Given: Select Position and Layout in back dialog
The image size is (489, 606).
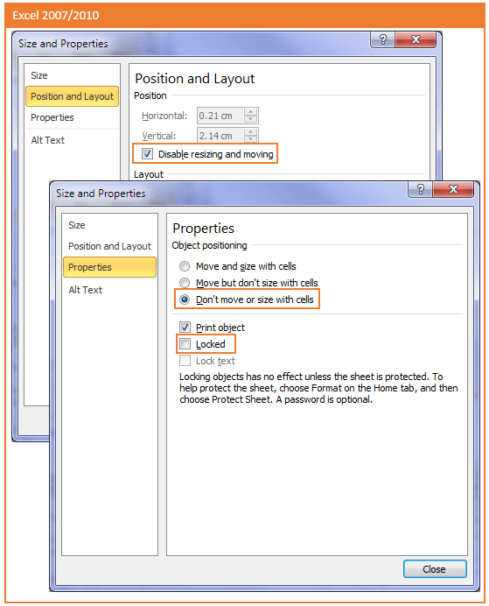Looking at the screenshot, I should click(x=73, y=96).
